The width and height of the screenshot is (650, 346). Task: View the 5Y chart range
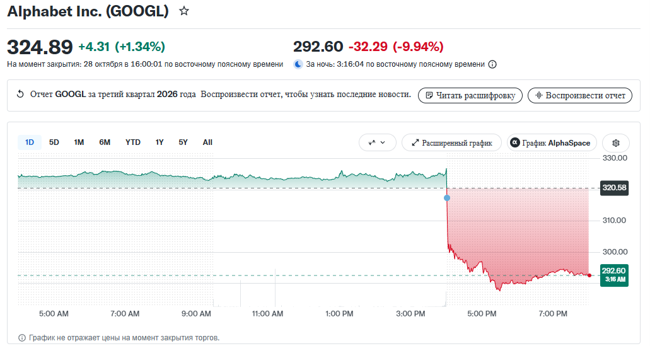tap(183, 142)
